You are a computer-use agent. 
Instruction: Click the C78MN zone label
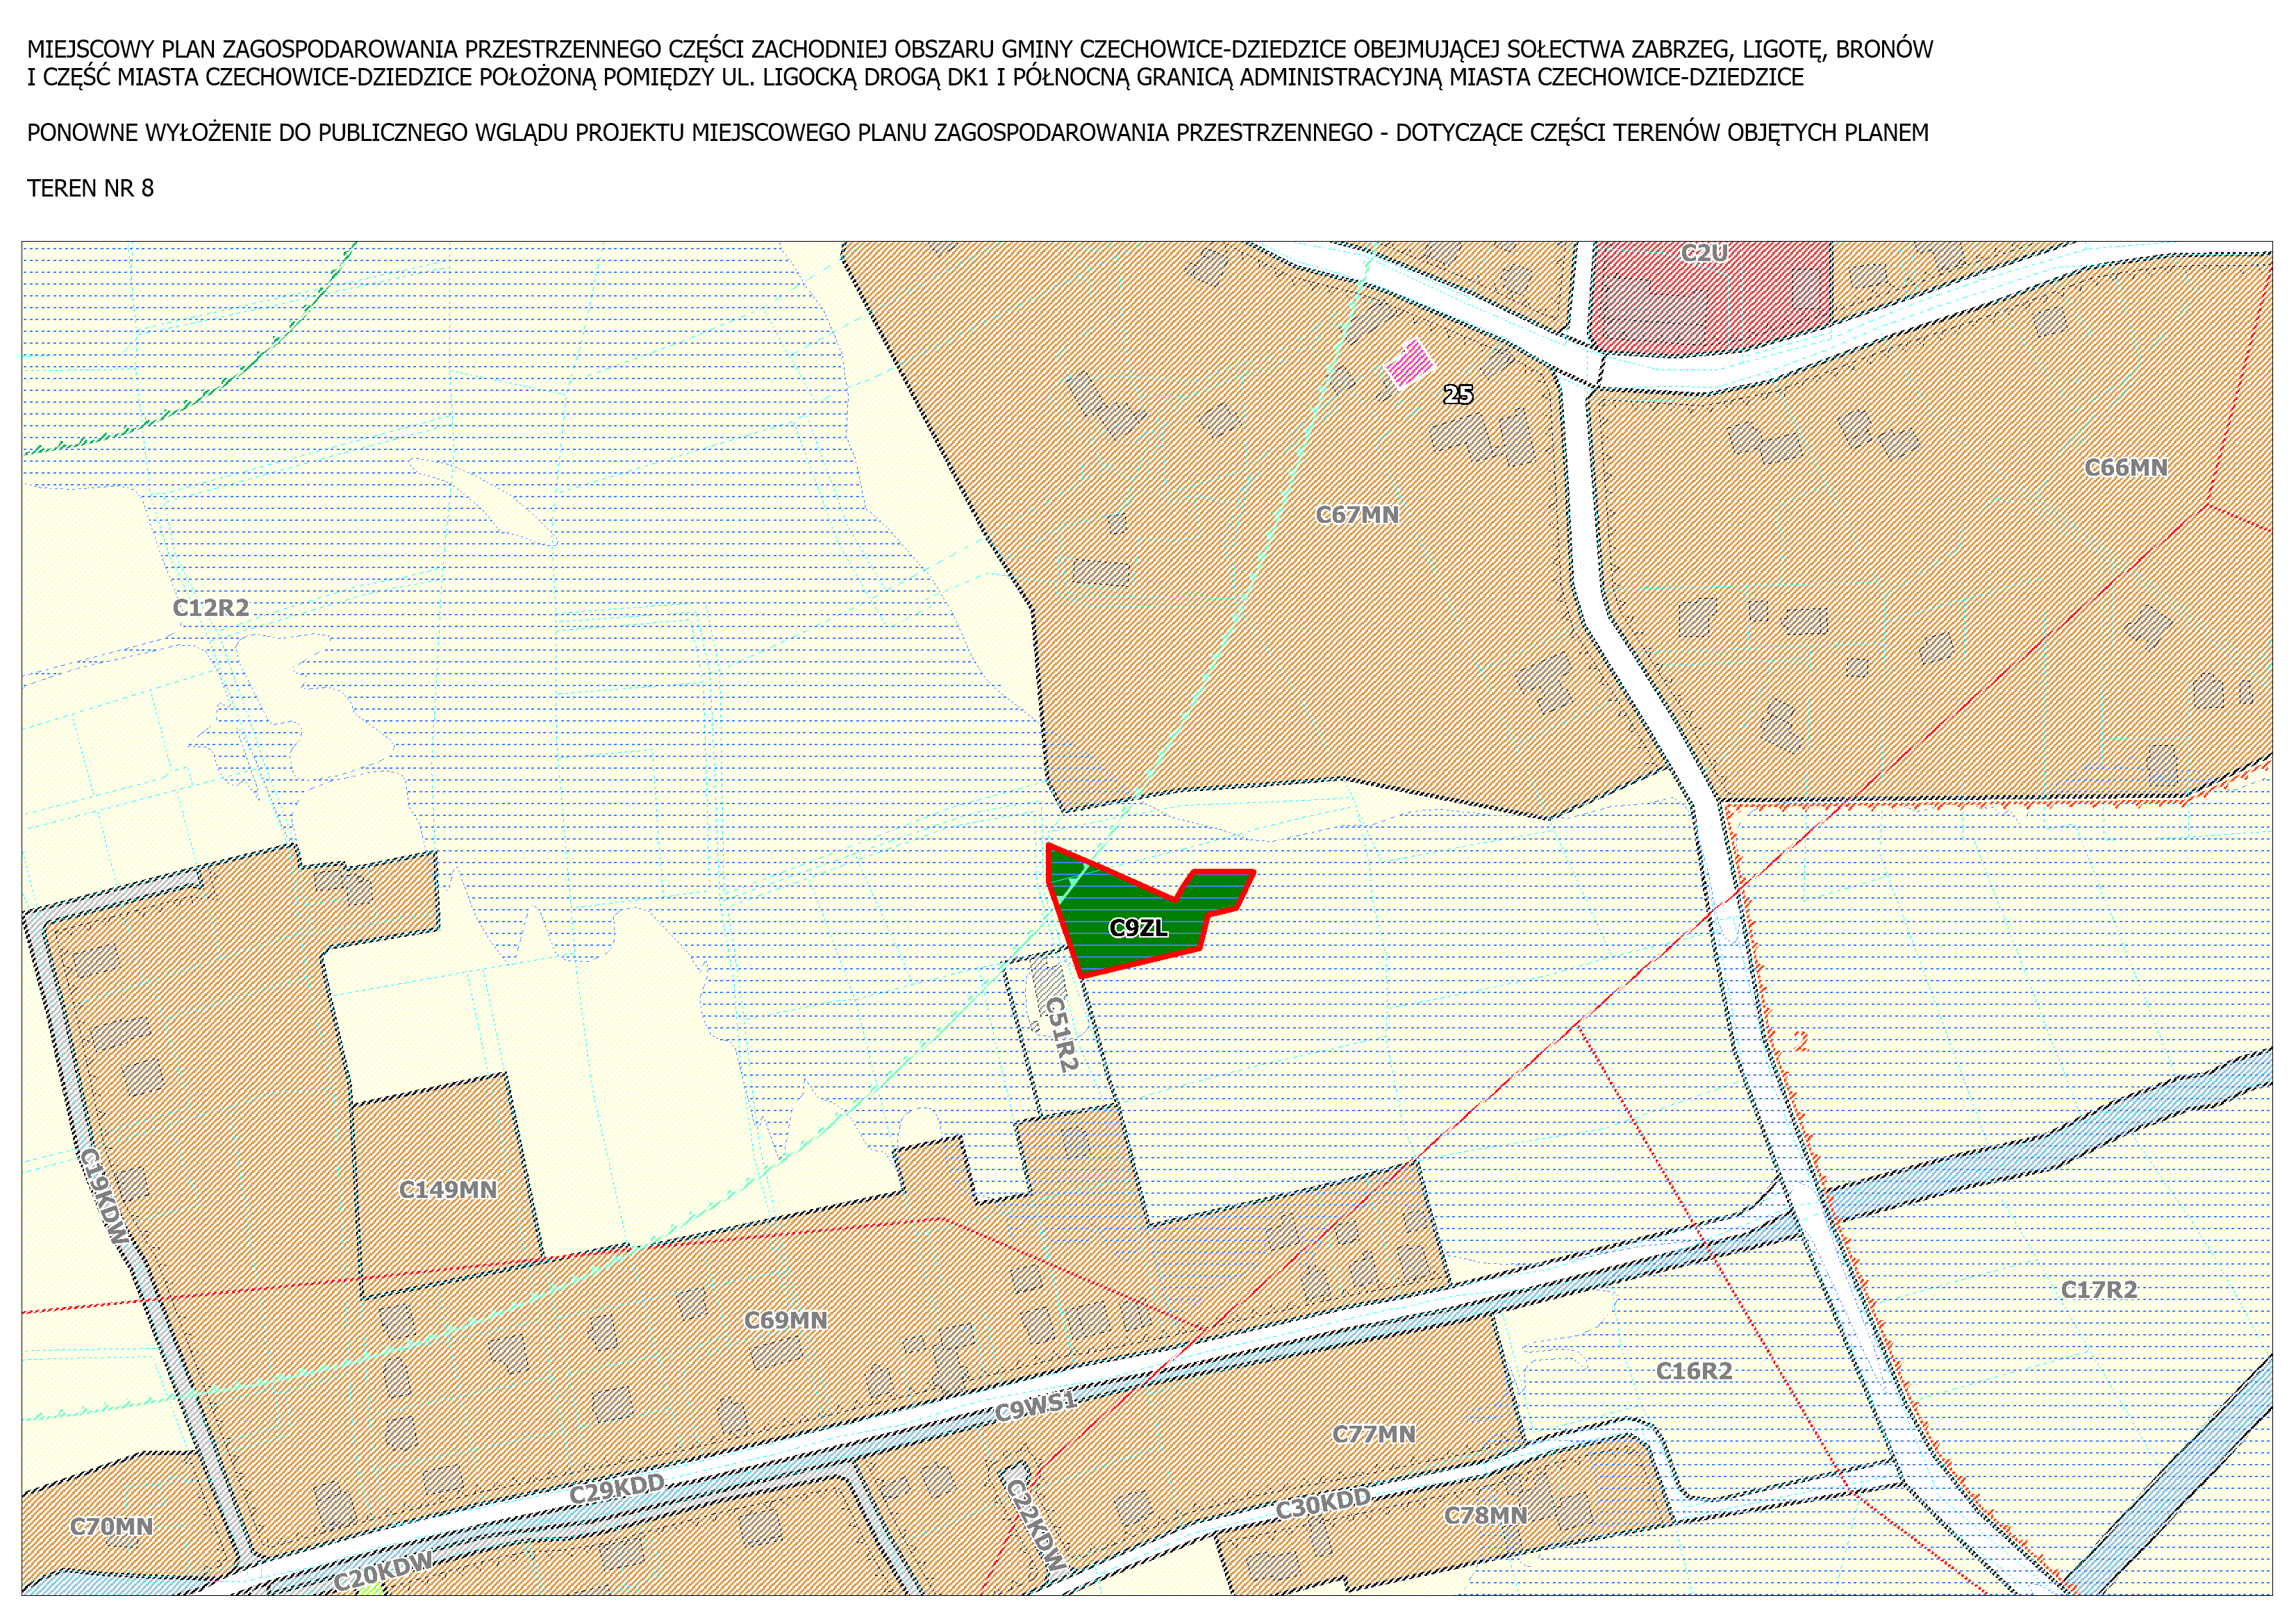1485,1516
